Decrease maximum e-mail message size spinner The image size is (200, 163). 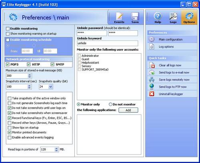[x=30, y=77]
